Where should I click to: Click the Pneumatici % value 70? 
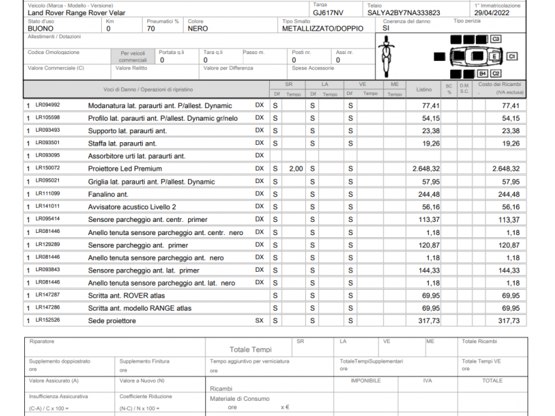[x=151, y=28]
